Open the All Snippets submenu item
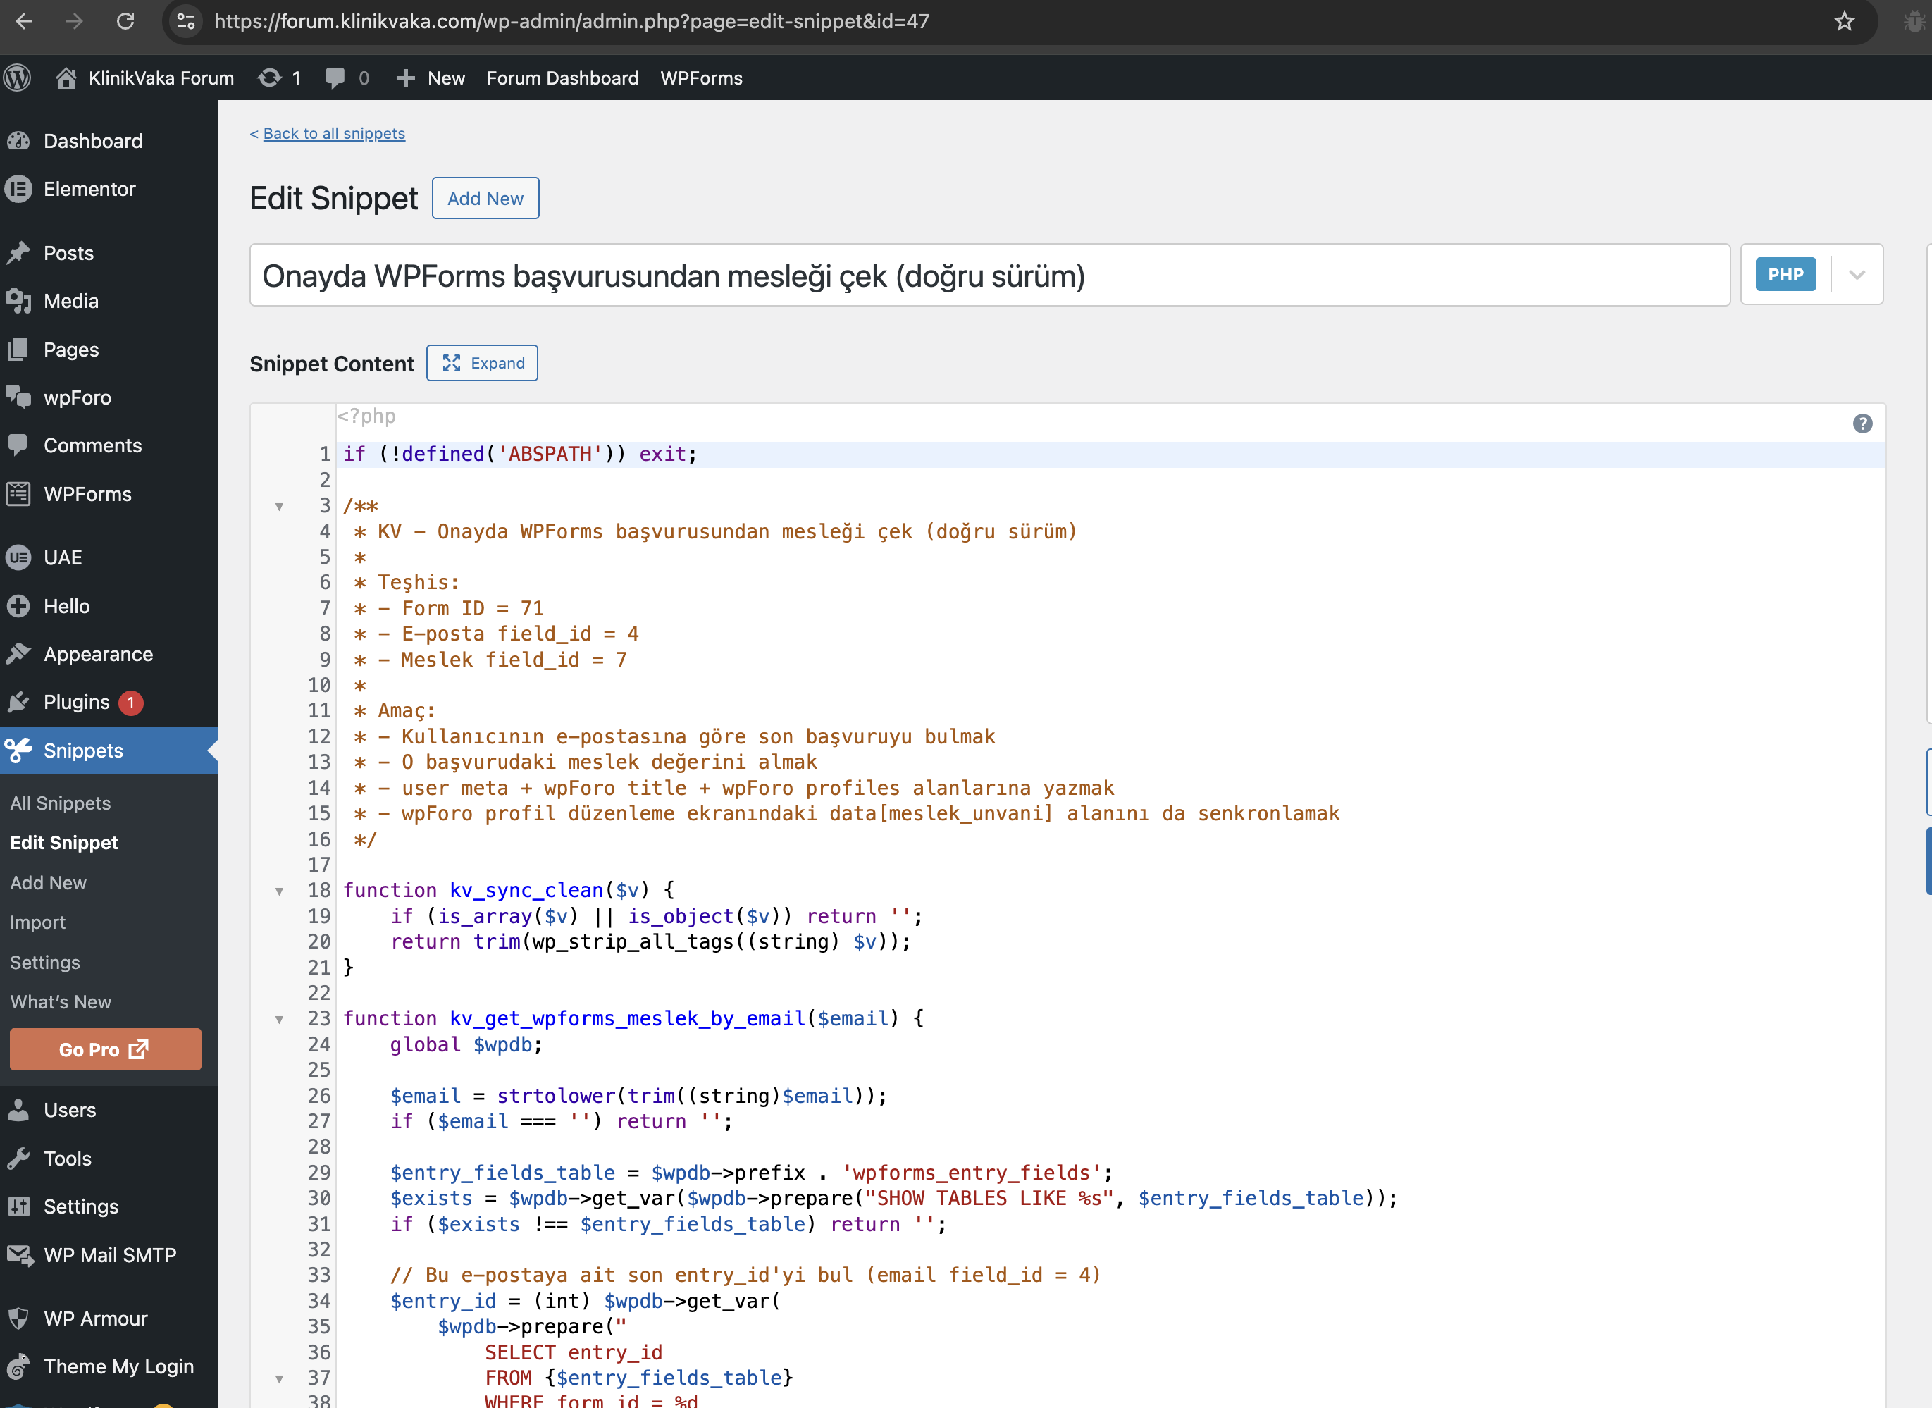 click(61, 803)
